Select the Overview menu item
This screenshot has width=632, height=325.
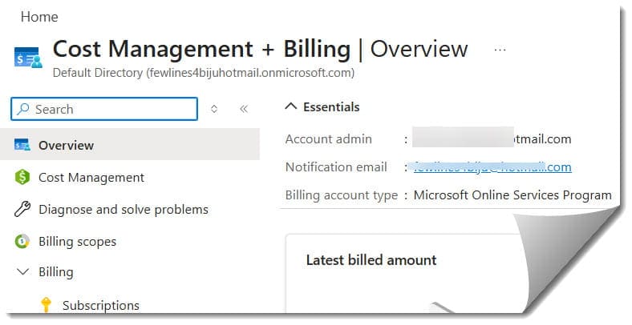click(x=130, y=145)
